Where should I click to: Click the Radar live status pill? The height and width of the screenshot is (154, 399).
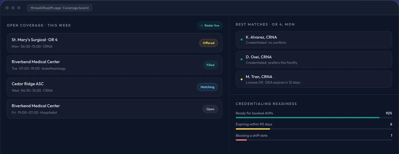point(210,26)
